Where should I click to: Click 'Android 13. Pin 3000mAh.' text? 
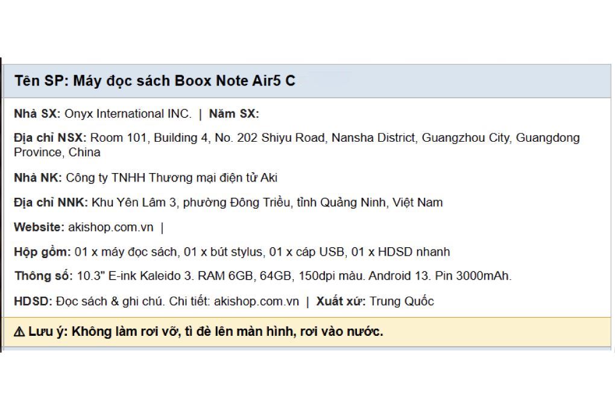pos(440,276)
